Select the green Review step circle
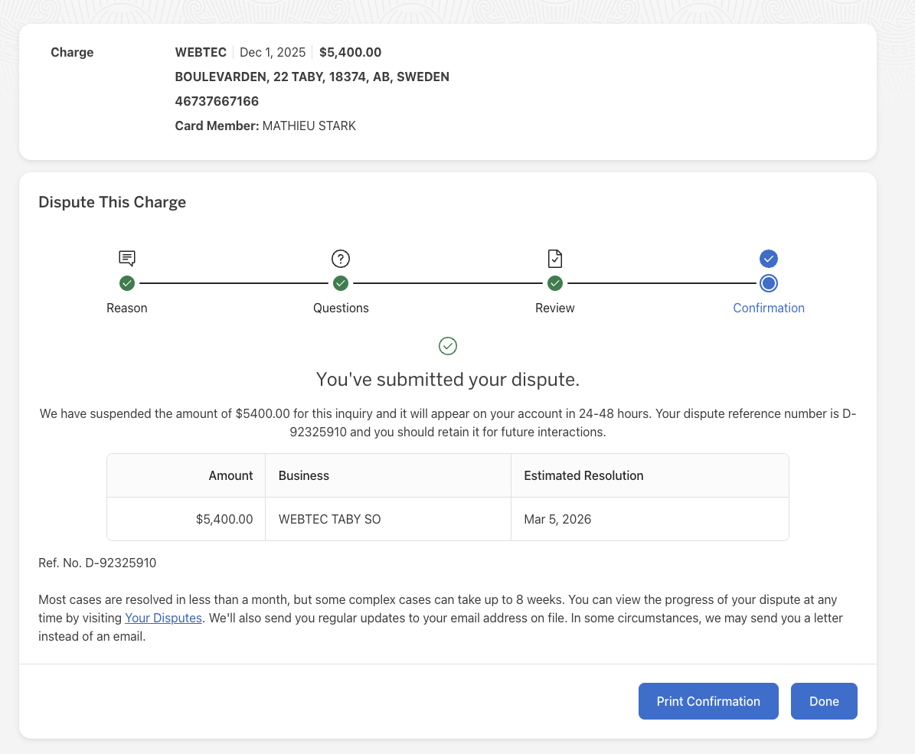Screen dimensions: 915x754 (555, 283)
